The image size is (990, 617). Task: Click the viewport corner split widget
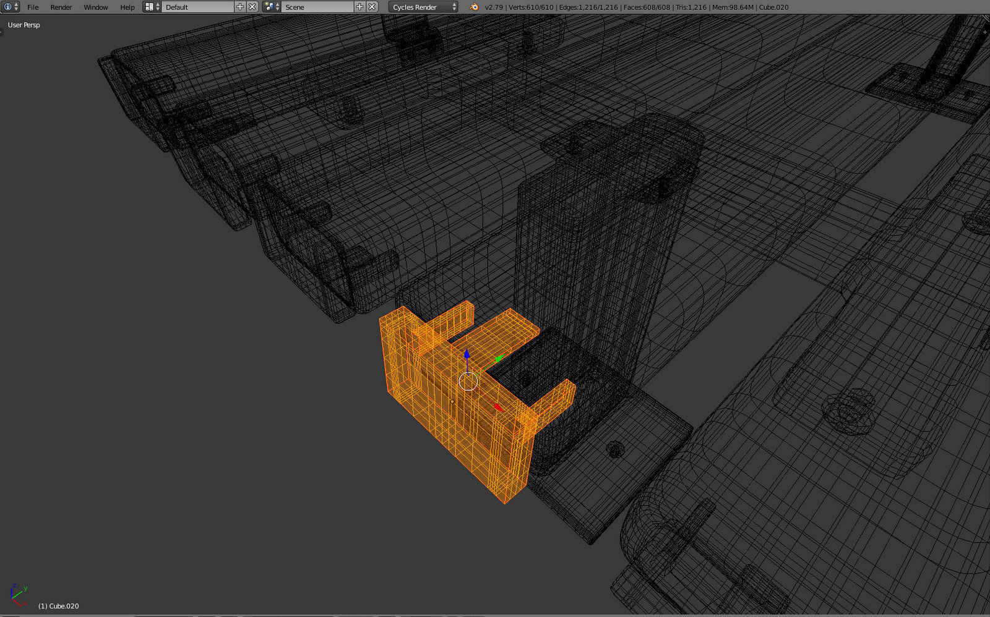point(986,19)
